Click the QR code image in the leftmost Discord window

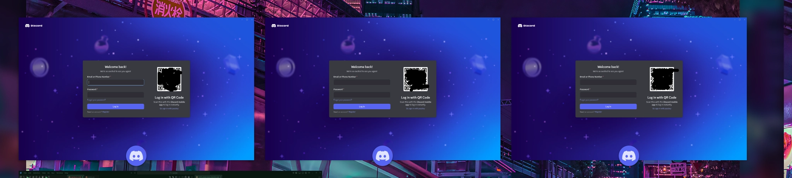click(169, 79)
